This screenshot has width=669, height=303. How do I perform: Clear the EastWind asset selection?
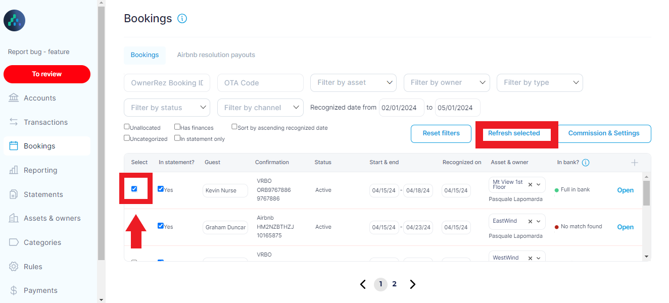(530, 221)
